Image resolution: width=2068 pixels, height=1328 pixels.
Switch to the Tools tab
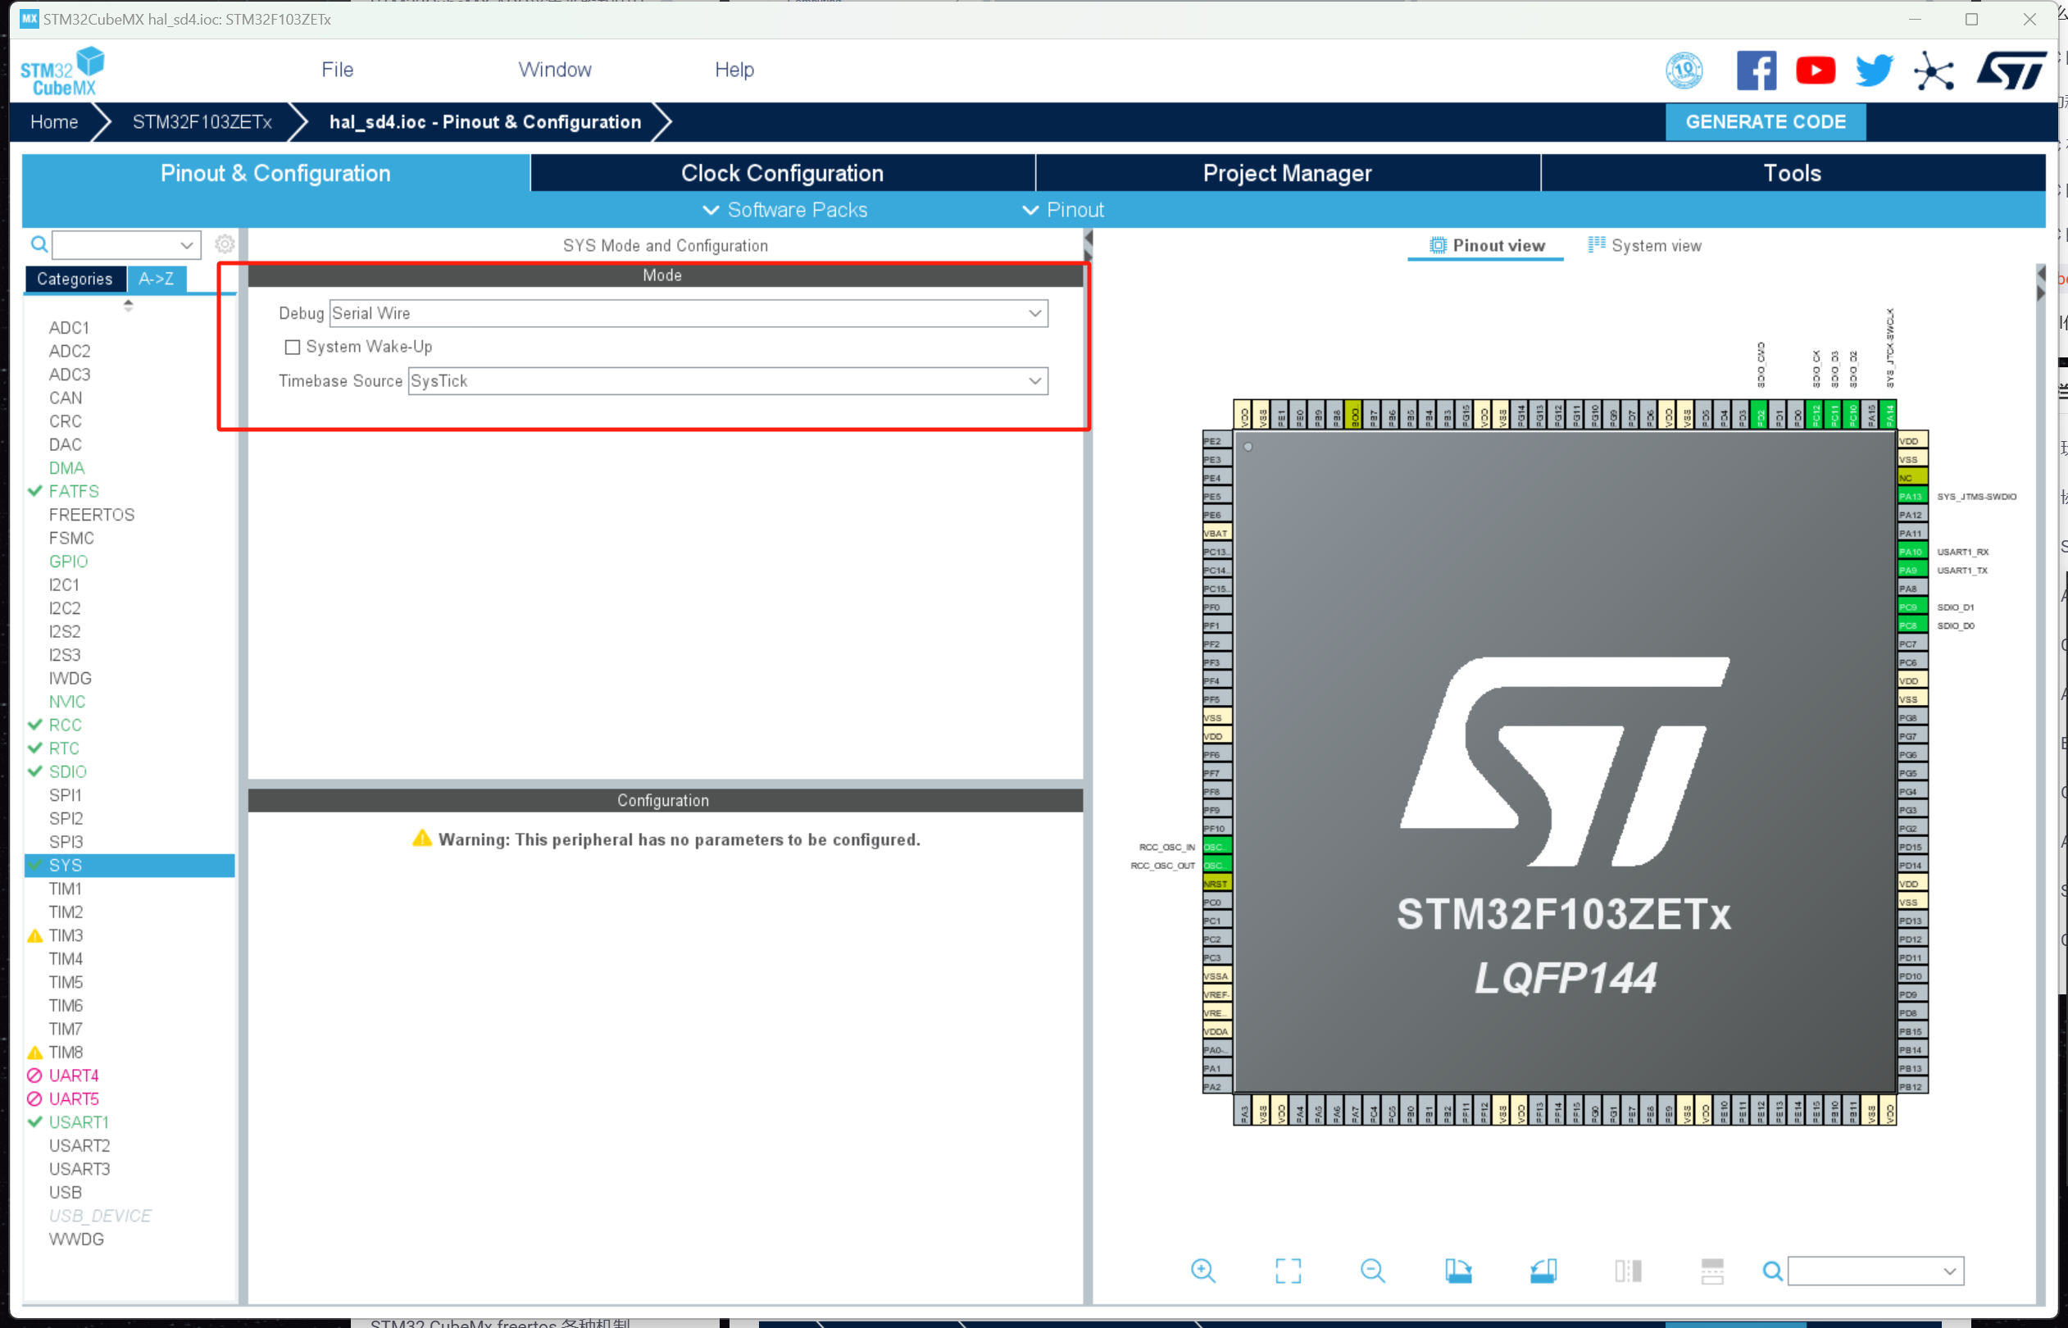(x=1792, y=173)
